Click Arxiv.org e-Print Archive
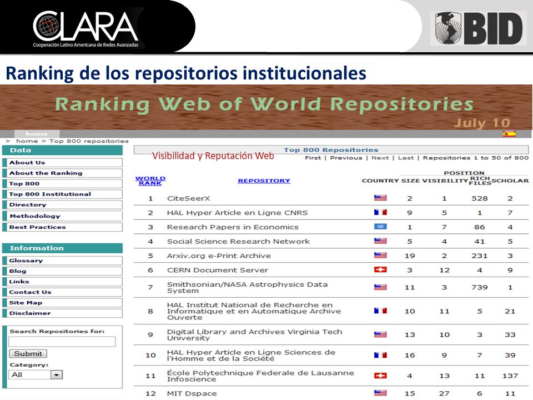Image resolution: width=533 pixels, height=400 pixels. point(219,256)
